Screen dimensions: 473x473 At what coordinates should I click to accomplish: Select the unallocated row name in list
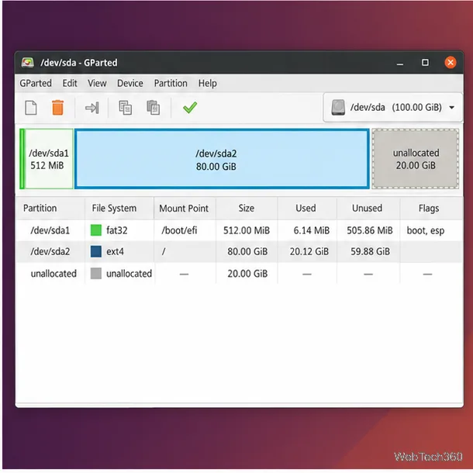(x=54, y=273)
